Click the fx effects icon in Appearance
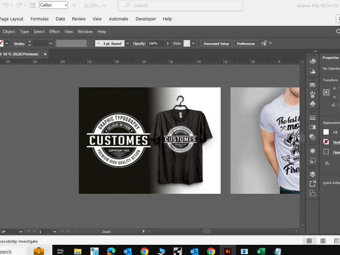The width and height of the screenshot is (340, 255). pyautogui.click(x=327, y=163)
